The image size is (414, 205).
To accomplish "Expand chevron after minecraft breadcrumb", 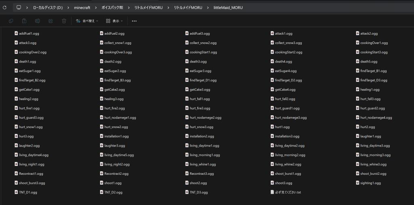I will [96, 8].
